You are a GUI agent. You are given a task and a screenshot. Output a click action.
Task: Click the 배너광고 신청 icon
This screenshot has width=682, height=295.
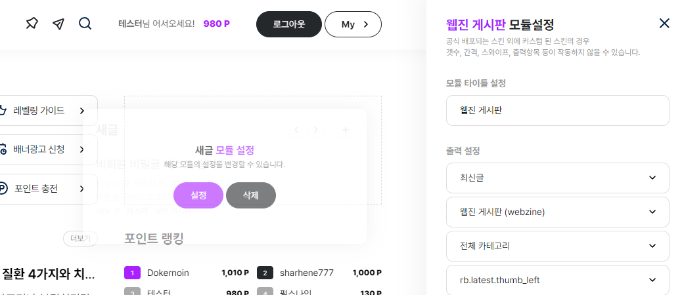point(3,149)
